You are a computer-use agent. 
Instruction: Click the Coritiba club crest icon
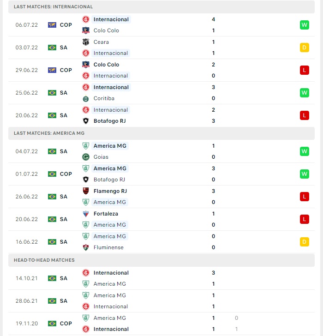tap(86, 98)
